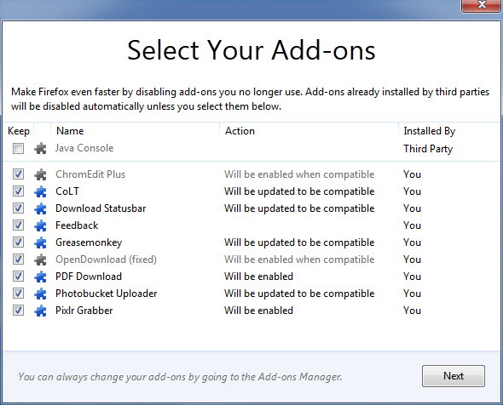Image resolution: width=503 pixels, height=405 pixels.
Task: Click the CoLT blue puzzle icon
Action: coord(40,191)
